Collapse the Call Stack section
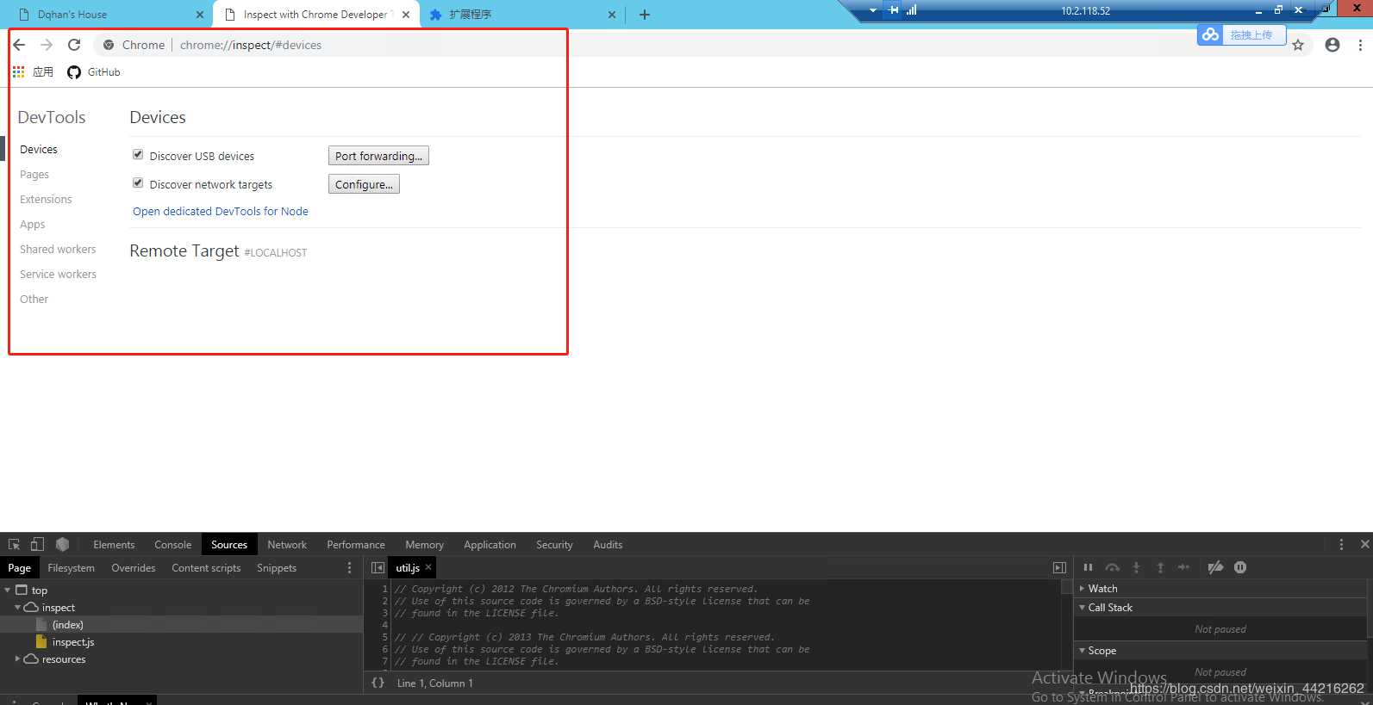The height and width of the screenshot is (705, 1373). (x=1083, y=608)
